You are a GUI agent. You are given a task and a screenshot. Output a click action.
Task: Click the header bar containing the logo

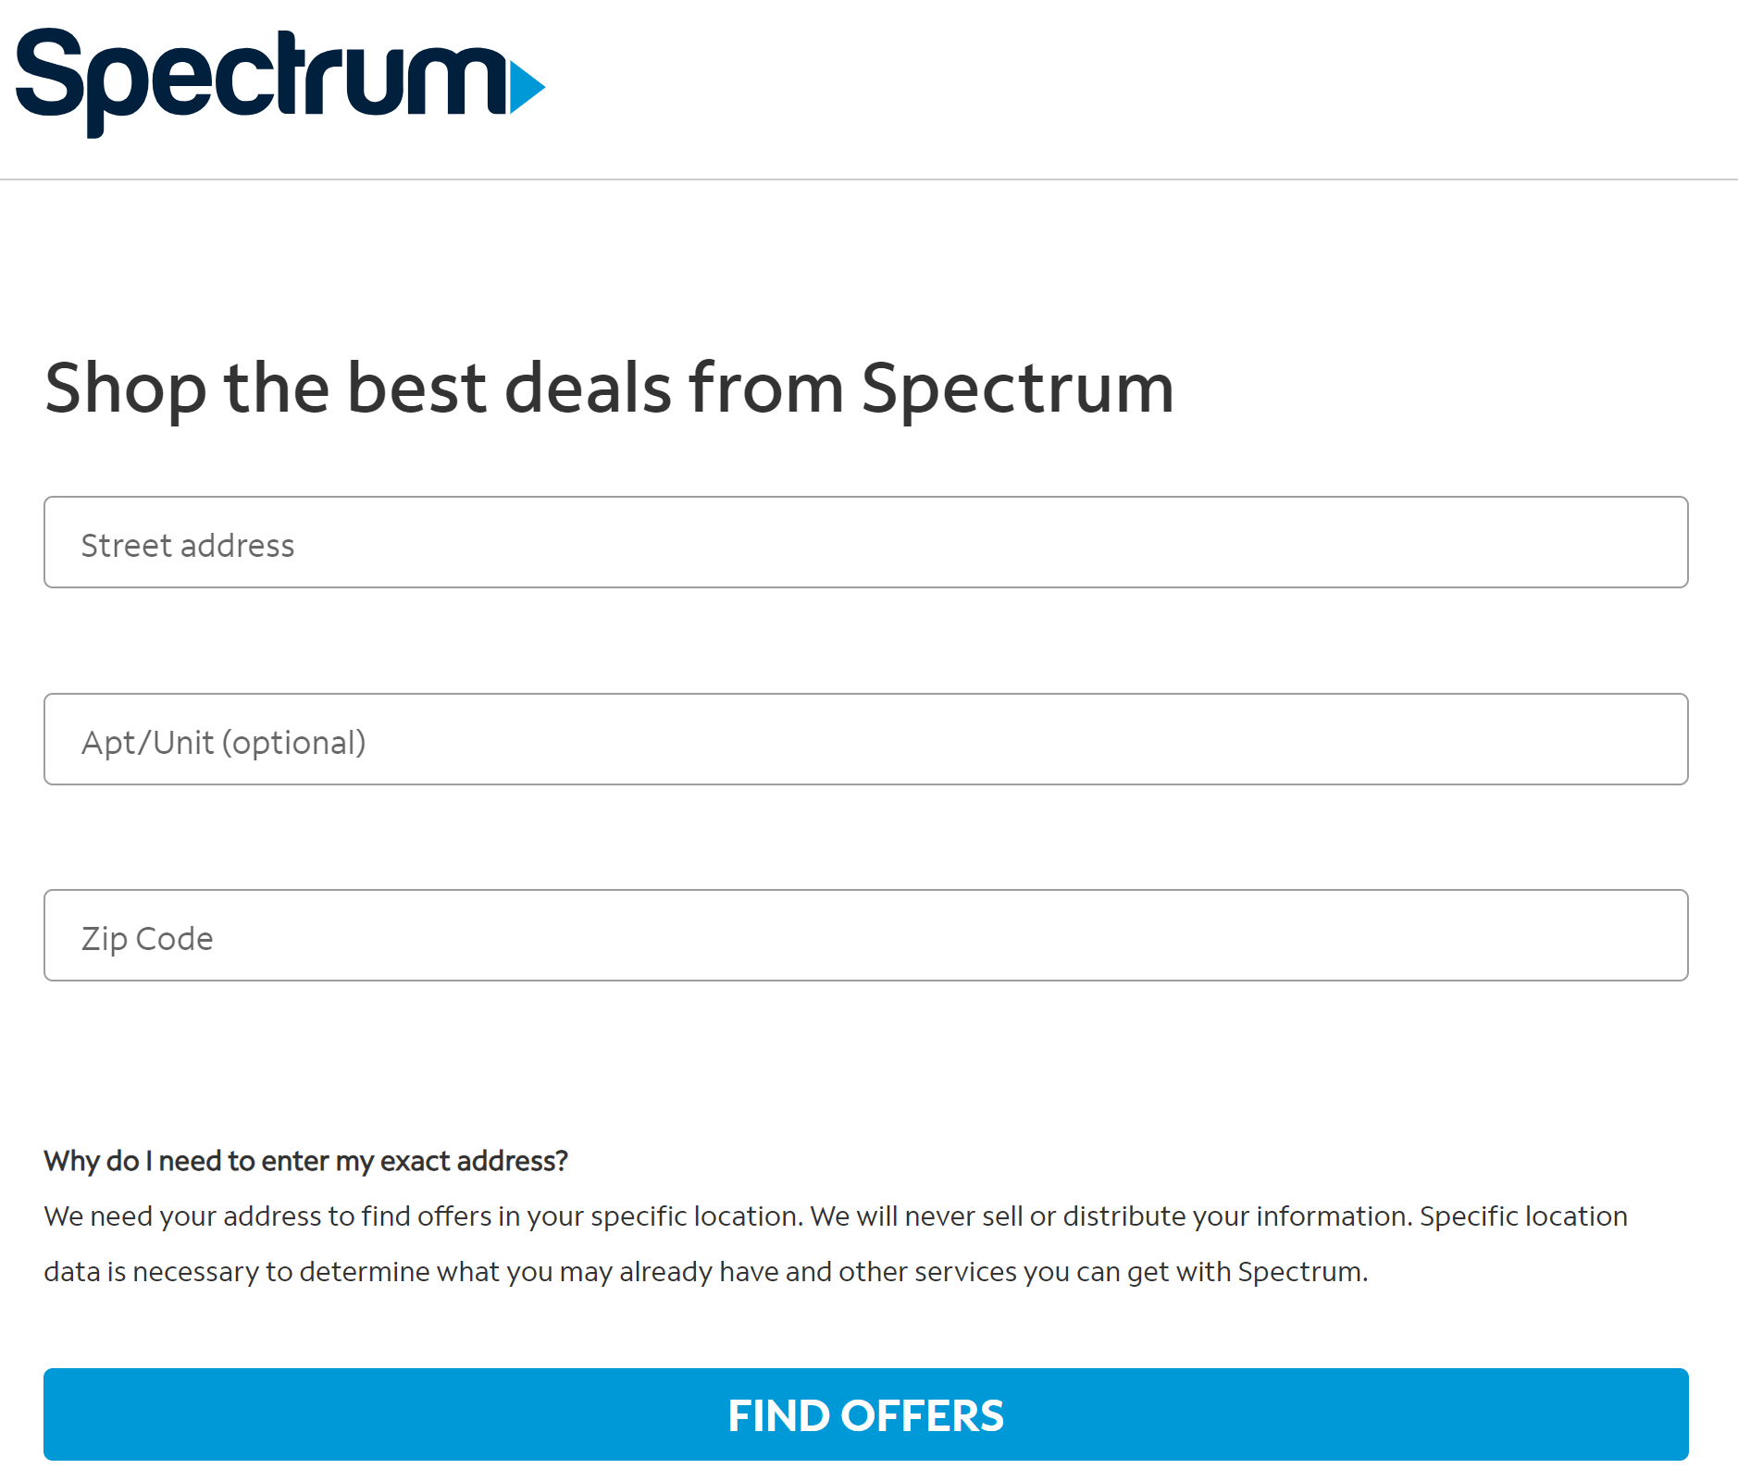pyautogui.click(x=869, y=88)
